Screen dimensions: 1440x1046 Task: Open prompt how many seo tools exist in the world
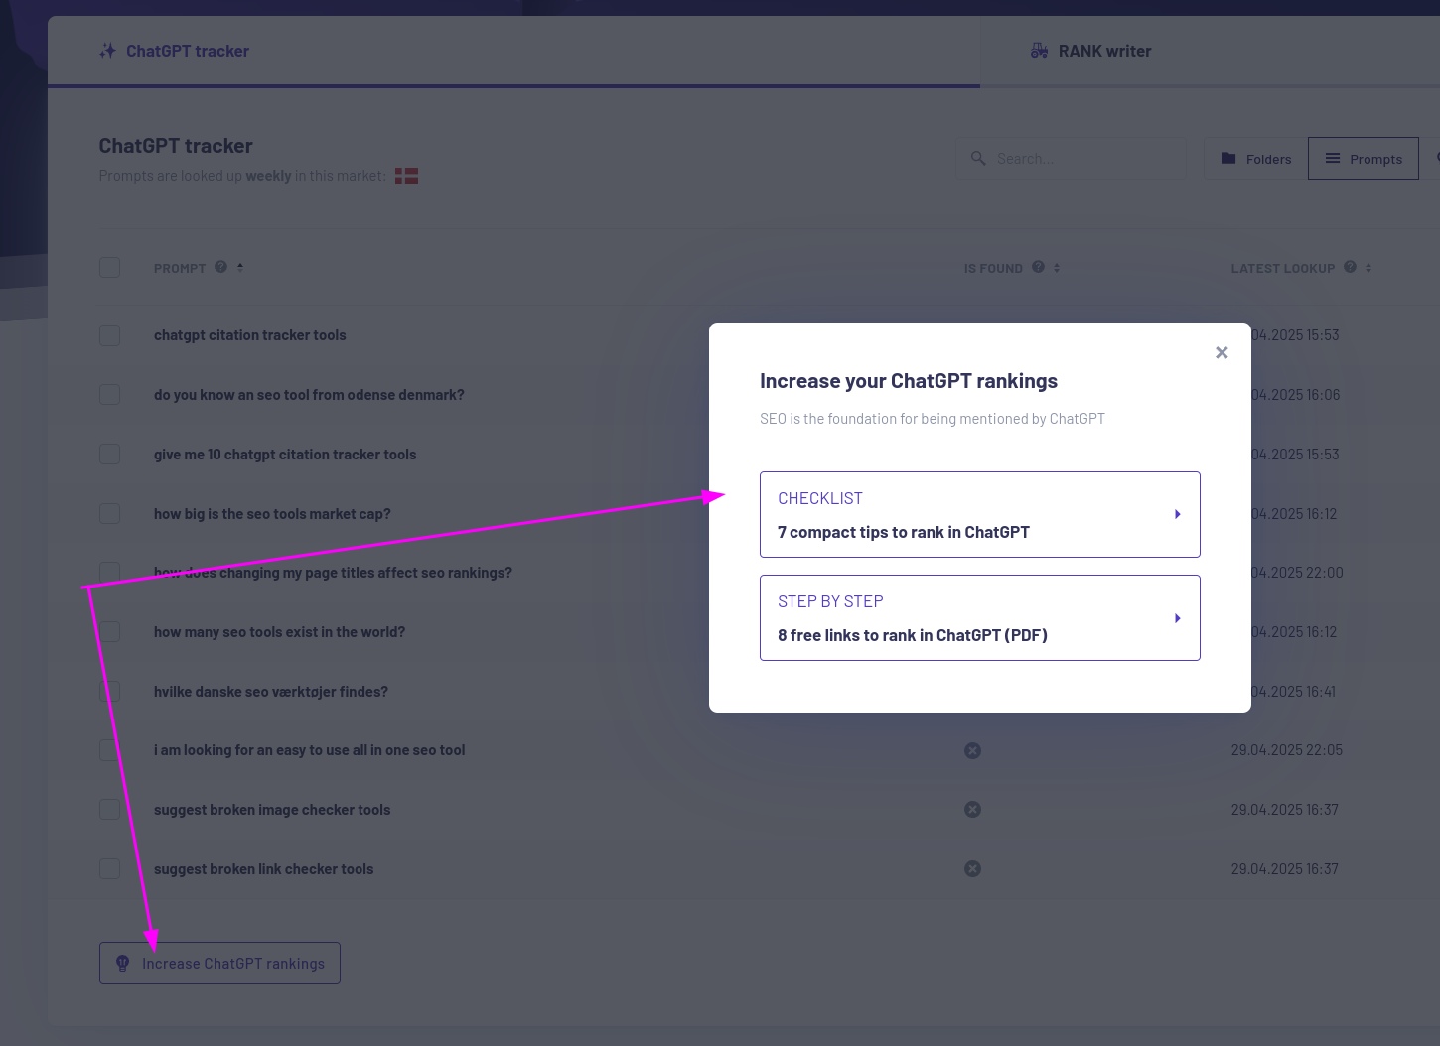point(279,632)
